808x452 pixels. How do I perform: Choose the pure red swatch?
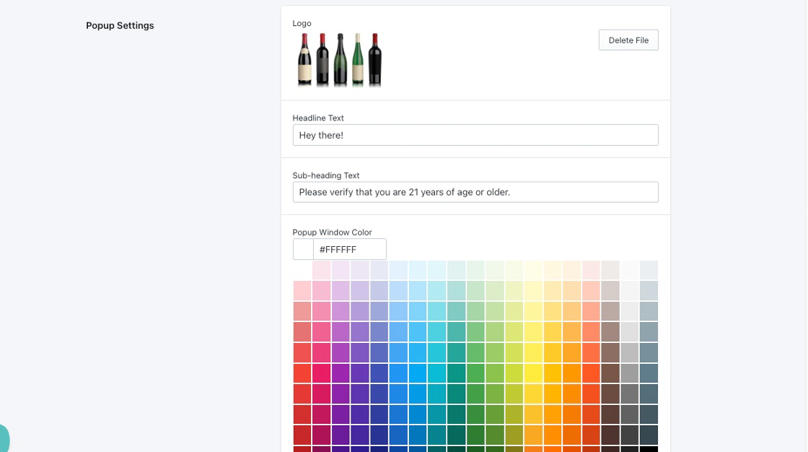click(302, 373)
